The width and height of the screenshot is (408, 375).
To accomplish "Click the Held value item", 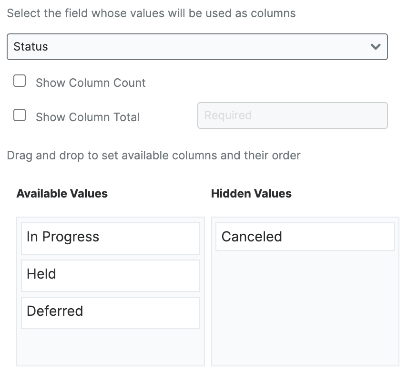I will point(110,275).
